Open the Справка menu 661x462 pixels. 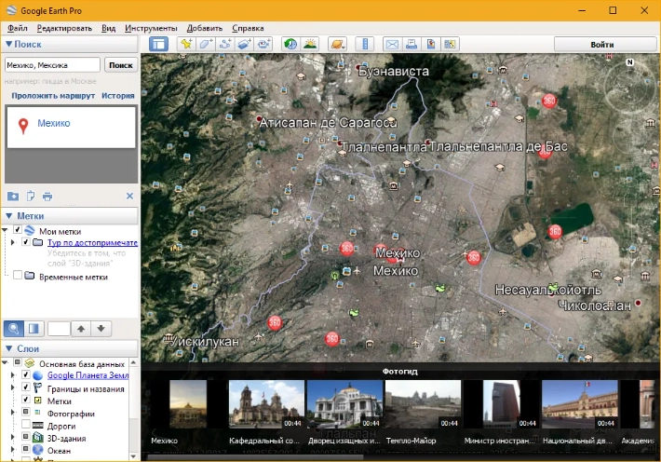248,28
